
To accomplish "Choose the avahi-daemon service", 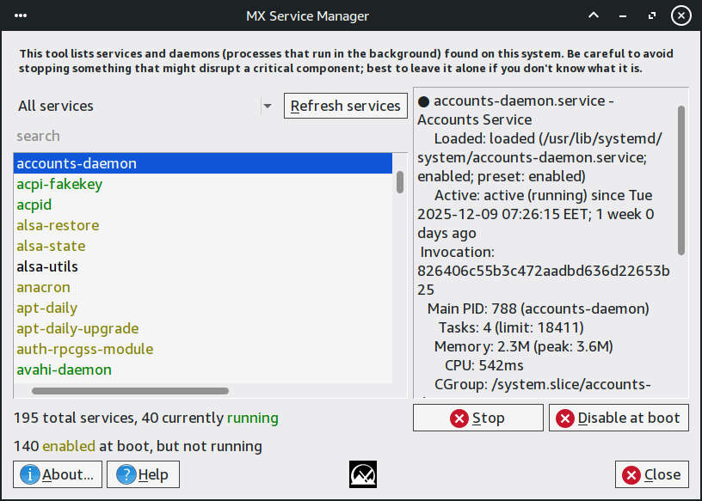I will click(64, 370).
